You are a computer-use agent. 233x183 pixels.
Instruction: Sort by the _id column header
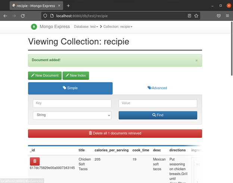(32, 150)
